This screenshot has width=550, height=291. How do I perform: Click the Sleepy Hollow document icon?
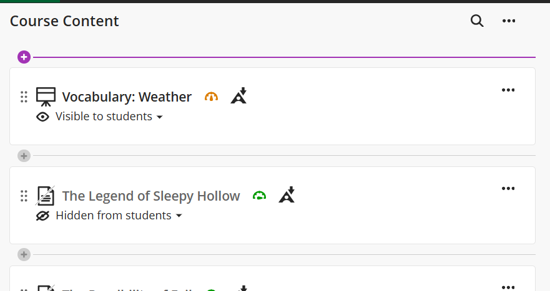(x=46, y=196)
